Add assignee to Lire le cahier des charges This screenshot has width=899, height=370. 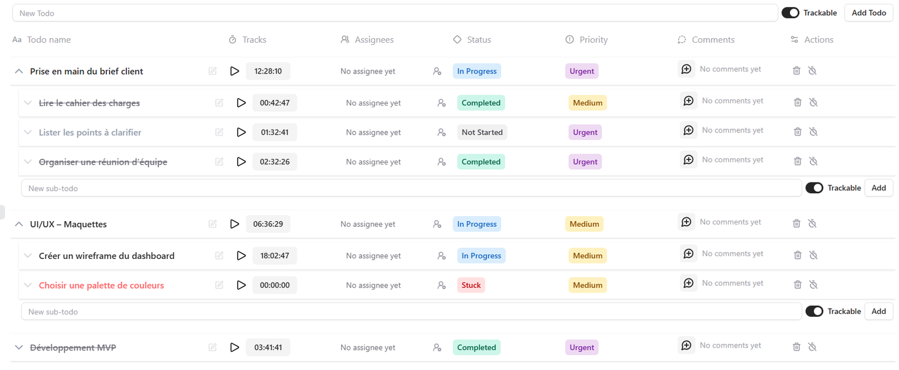[x=442, y=103]
